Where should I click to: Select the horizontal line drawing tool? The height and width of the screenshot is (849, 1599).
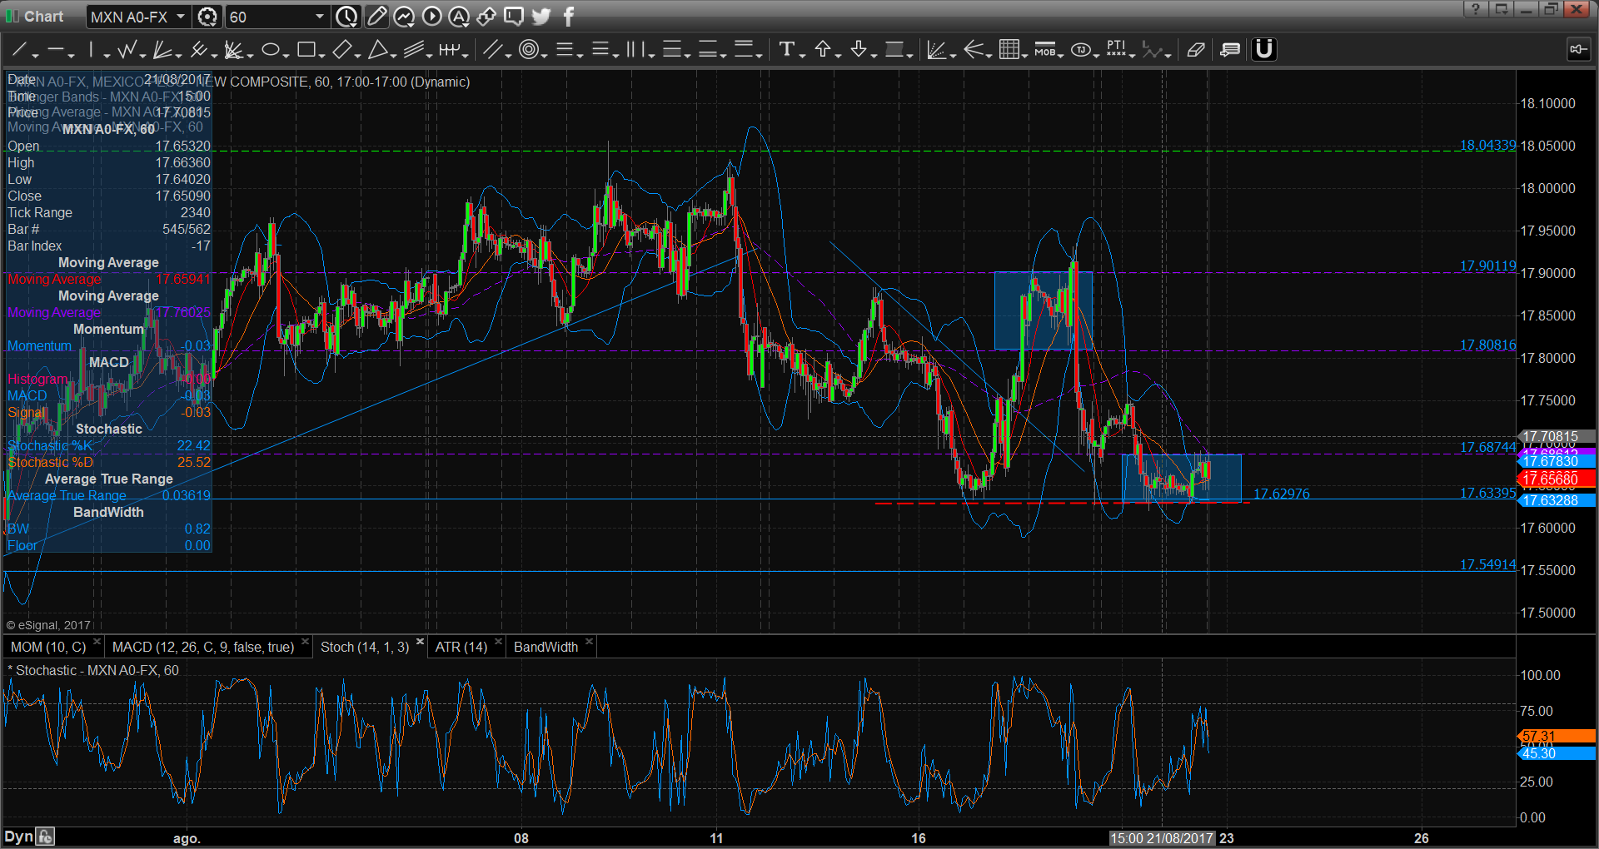coord(55,50)
